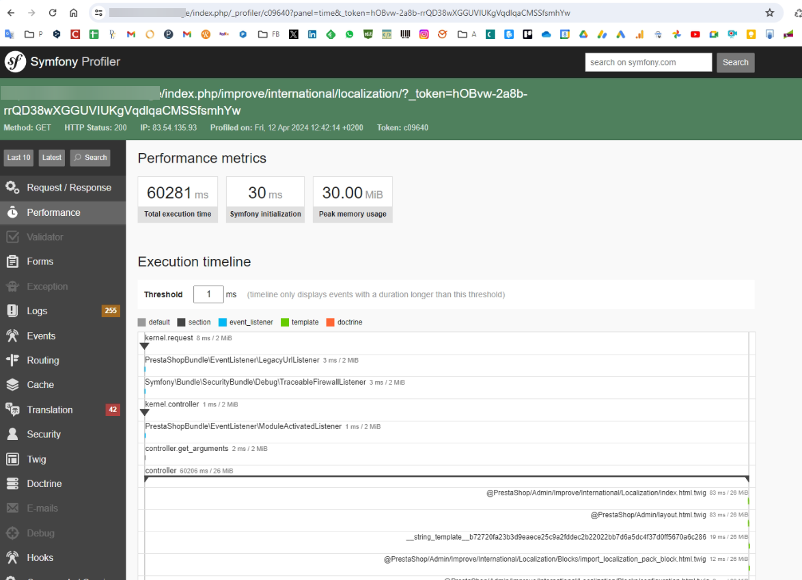Select the Performance panel

[x=63, y=212]
